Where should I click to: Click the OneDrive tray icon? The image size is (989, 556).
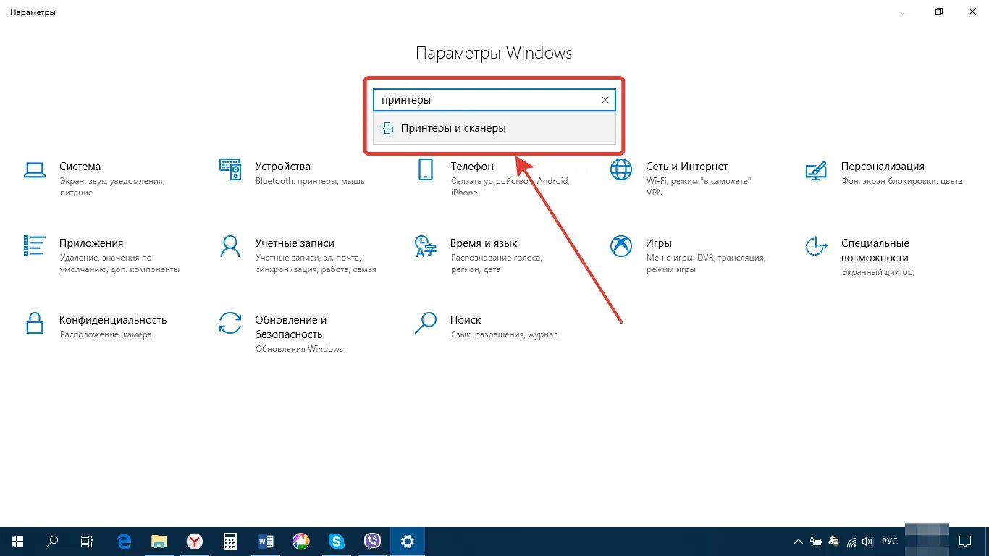click(x=833, y=542)
